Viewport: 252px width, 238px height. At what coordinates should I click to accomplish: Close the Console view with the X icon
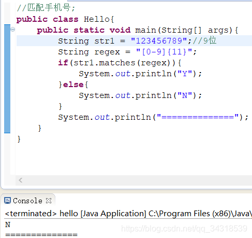click(49, 201)
